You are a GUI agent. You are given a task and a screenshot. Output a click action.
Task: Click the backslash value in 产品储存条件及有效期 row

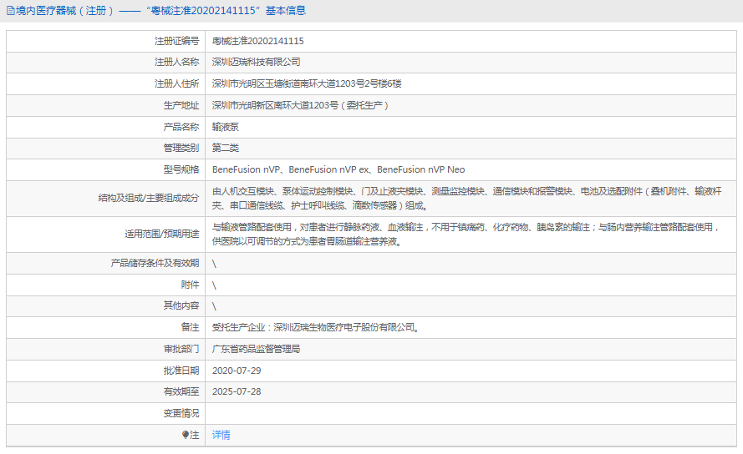tap(214, 264)
